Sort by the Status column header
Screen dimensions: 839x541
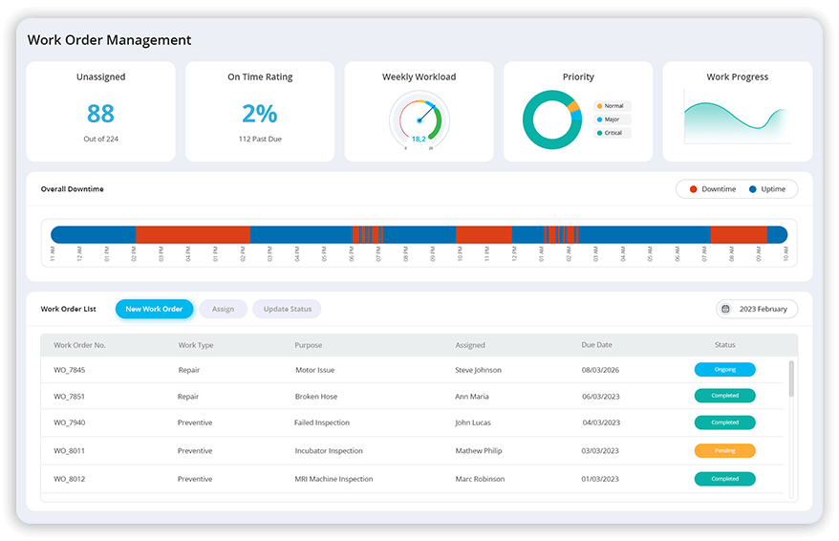(x=724, y=345)
